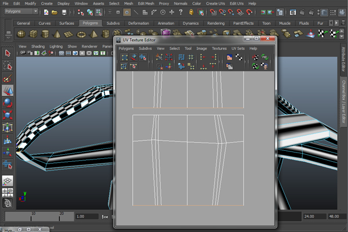Toggle snap to points magnet
Screen dimensions: 348x232
(x=231, y=12)
